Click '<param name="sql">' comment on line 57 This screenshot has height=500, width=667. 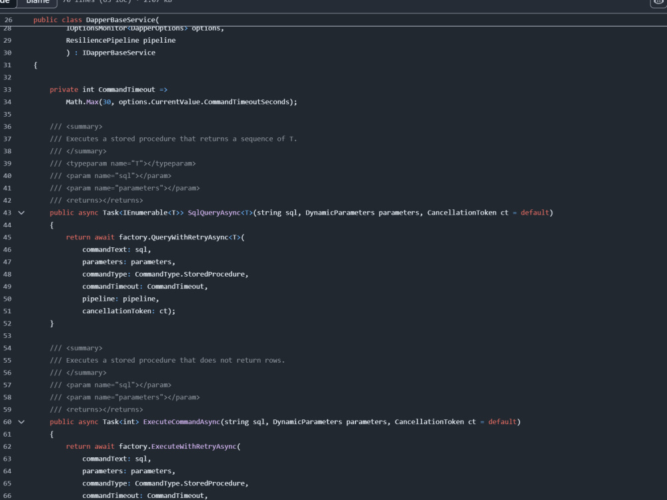103,385
